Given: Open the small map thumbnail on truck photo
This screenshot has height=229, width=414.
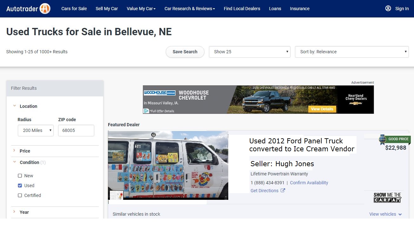Looking at the screenshot, I should [117, 195].
